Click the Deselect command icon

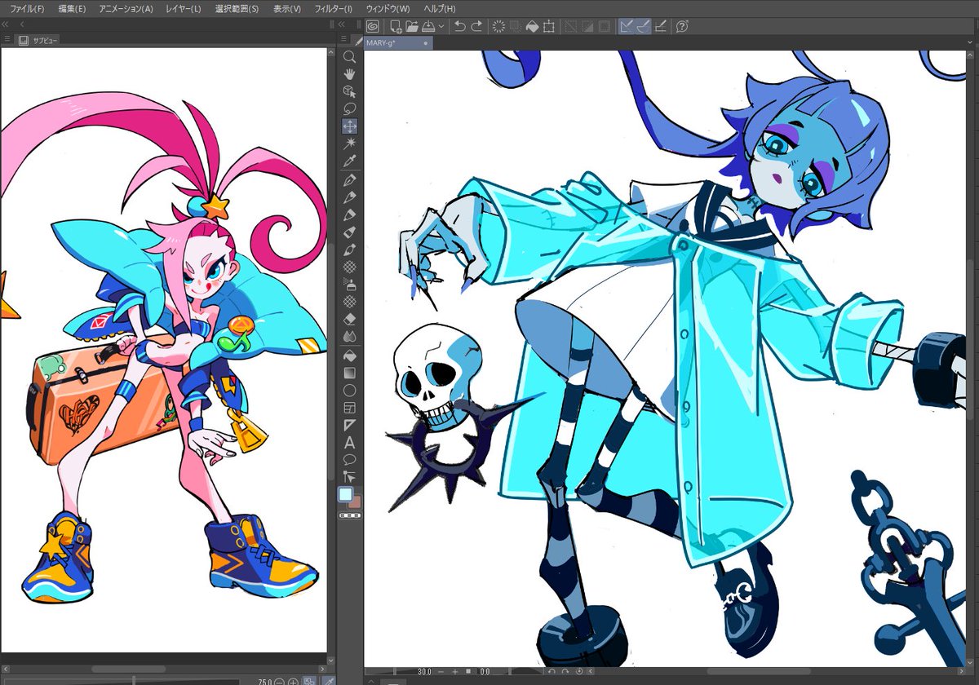571,26
